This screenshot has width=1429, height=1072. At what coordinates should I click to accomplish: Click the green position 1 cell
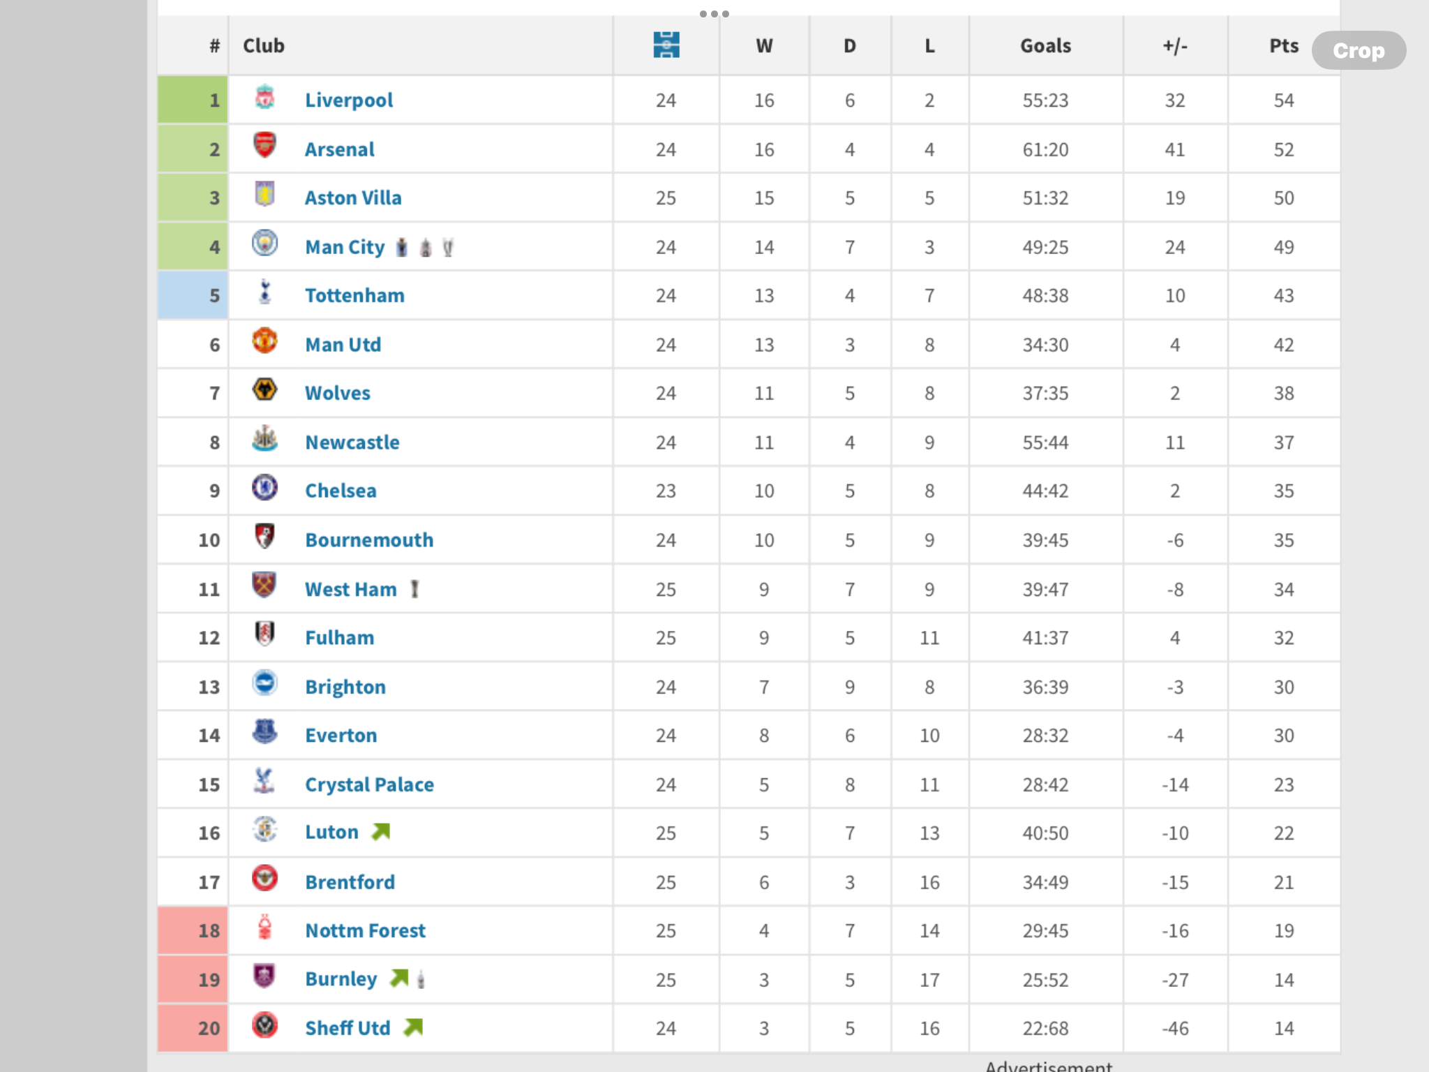coord(193,100)
